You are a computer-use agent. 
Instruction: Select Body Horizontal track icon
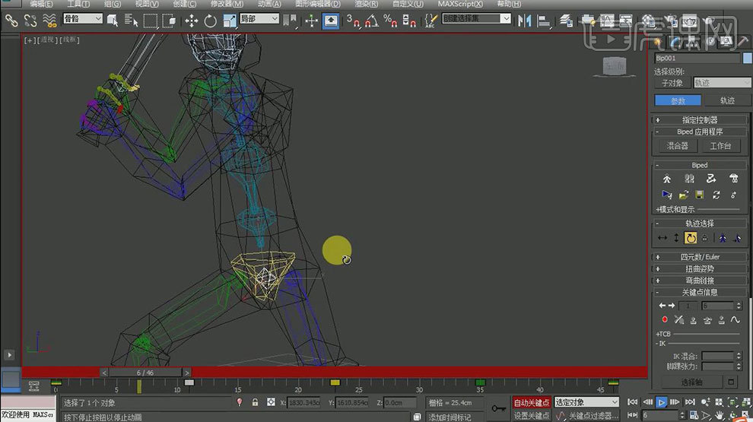click(x=662, y=238)
